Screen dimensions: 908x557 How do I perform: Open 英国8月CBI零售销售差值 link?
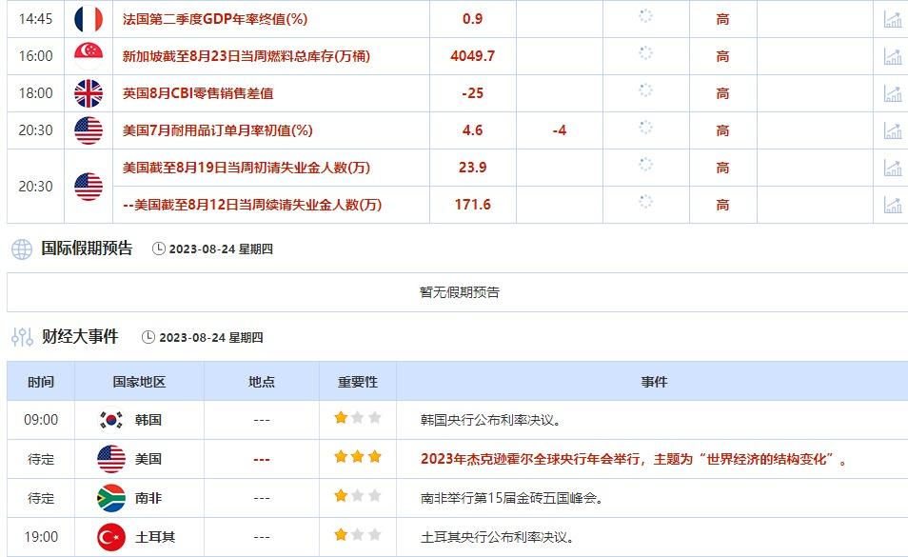tap(198, 93)
